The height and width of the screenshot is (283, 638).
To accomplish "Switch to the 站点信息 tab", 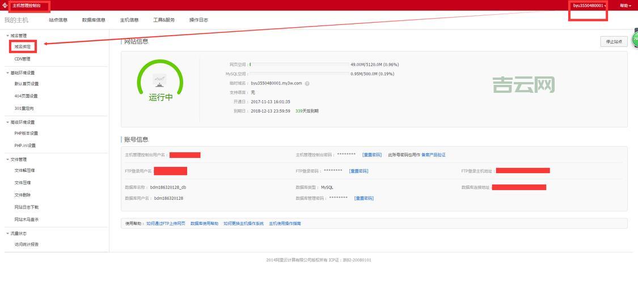I will 58,20.
